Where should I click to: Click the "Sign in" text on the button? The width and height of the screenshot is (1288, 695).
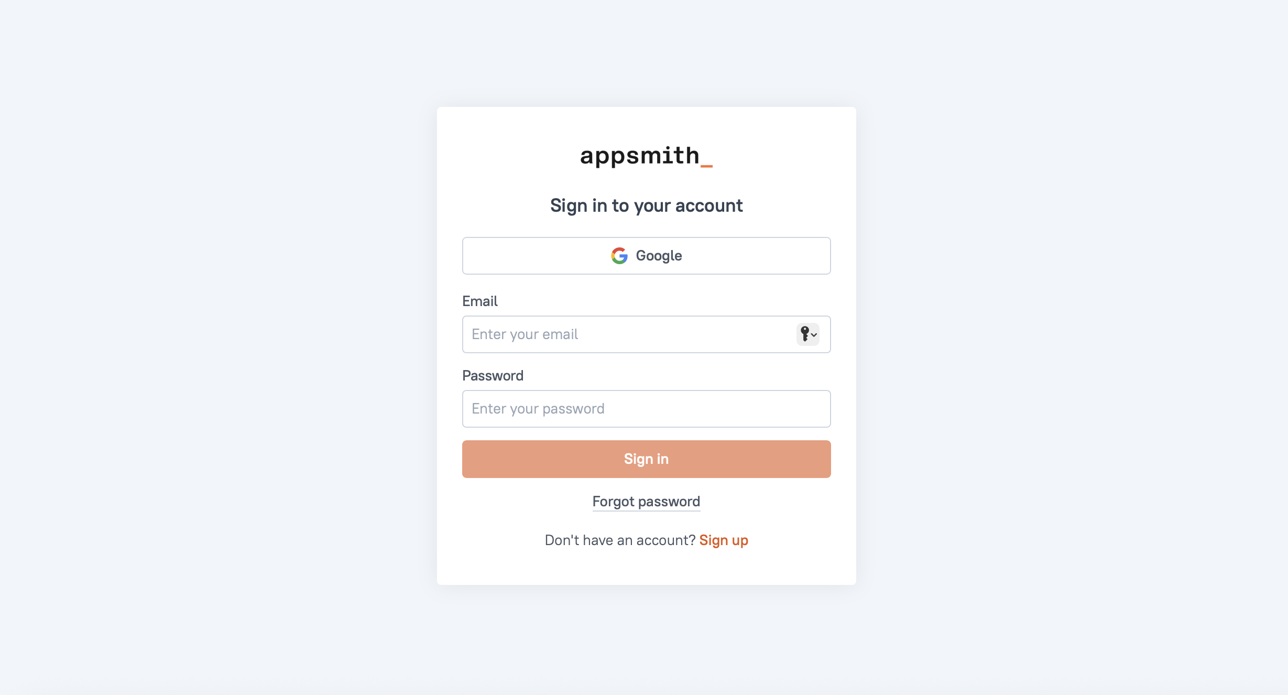646,459
